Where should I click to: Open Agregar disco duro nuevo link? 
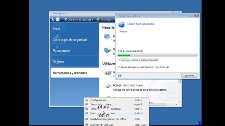coord(128,85)
